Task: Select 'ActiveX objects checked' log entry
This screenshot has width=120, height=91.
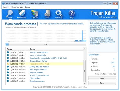Action: click(45, 75)
